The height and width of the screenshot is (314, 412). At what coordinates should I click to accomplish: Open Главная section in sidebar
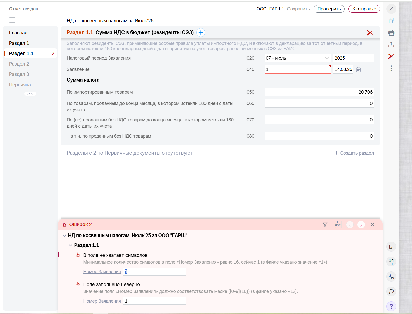point(18,33)
